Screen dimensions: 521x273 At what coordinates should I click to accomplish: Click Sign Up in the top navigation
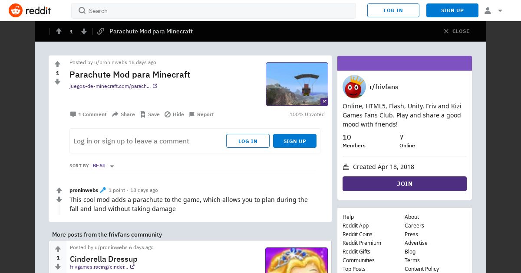[x=452, y=10]
